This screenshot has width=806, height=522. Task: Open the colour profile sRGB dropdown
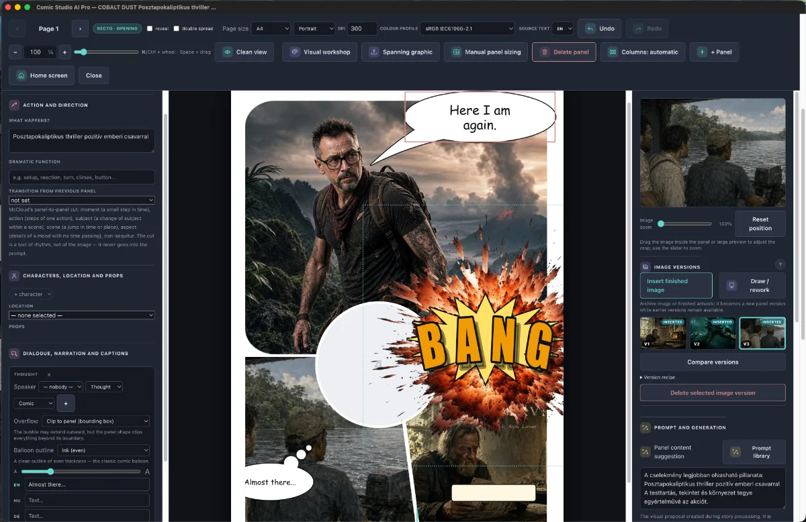click(x=467, y=29)
